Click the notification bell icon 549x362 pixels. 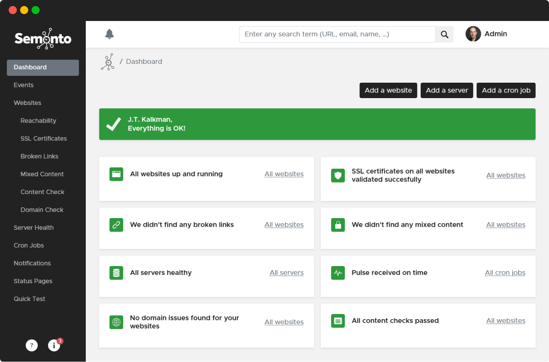point(109,34)
